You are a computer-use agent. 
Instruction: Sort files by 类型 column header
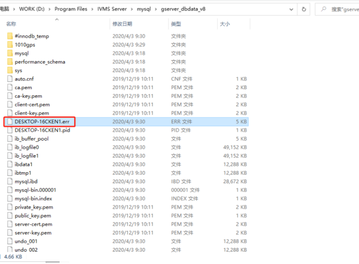coord(176,24)
